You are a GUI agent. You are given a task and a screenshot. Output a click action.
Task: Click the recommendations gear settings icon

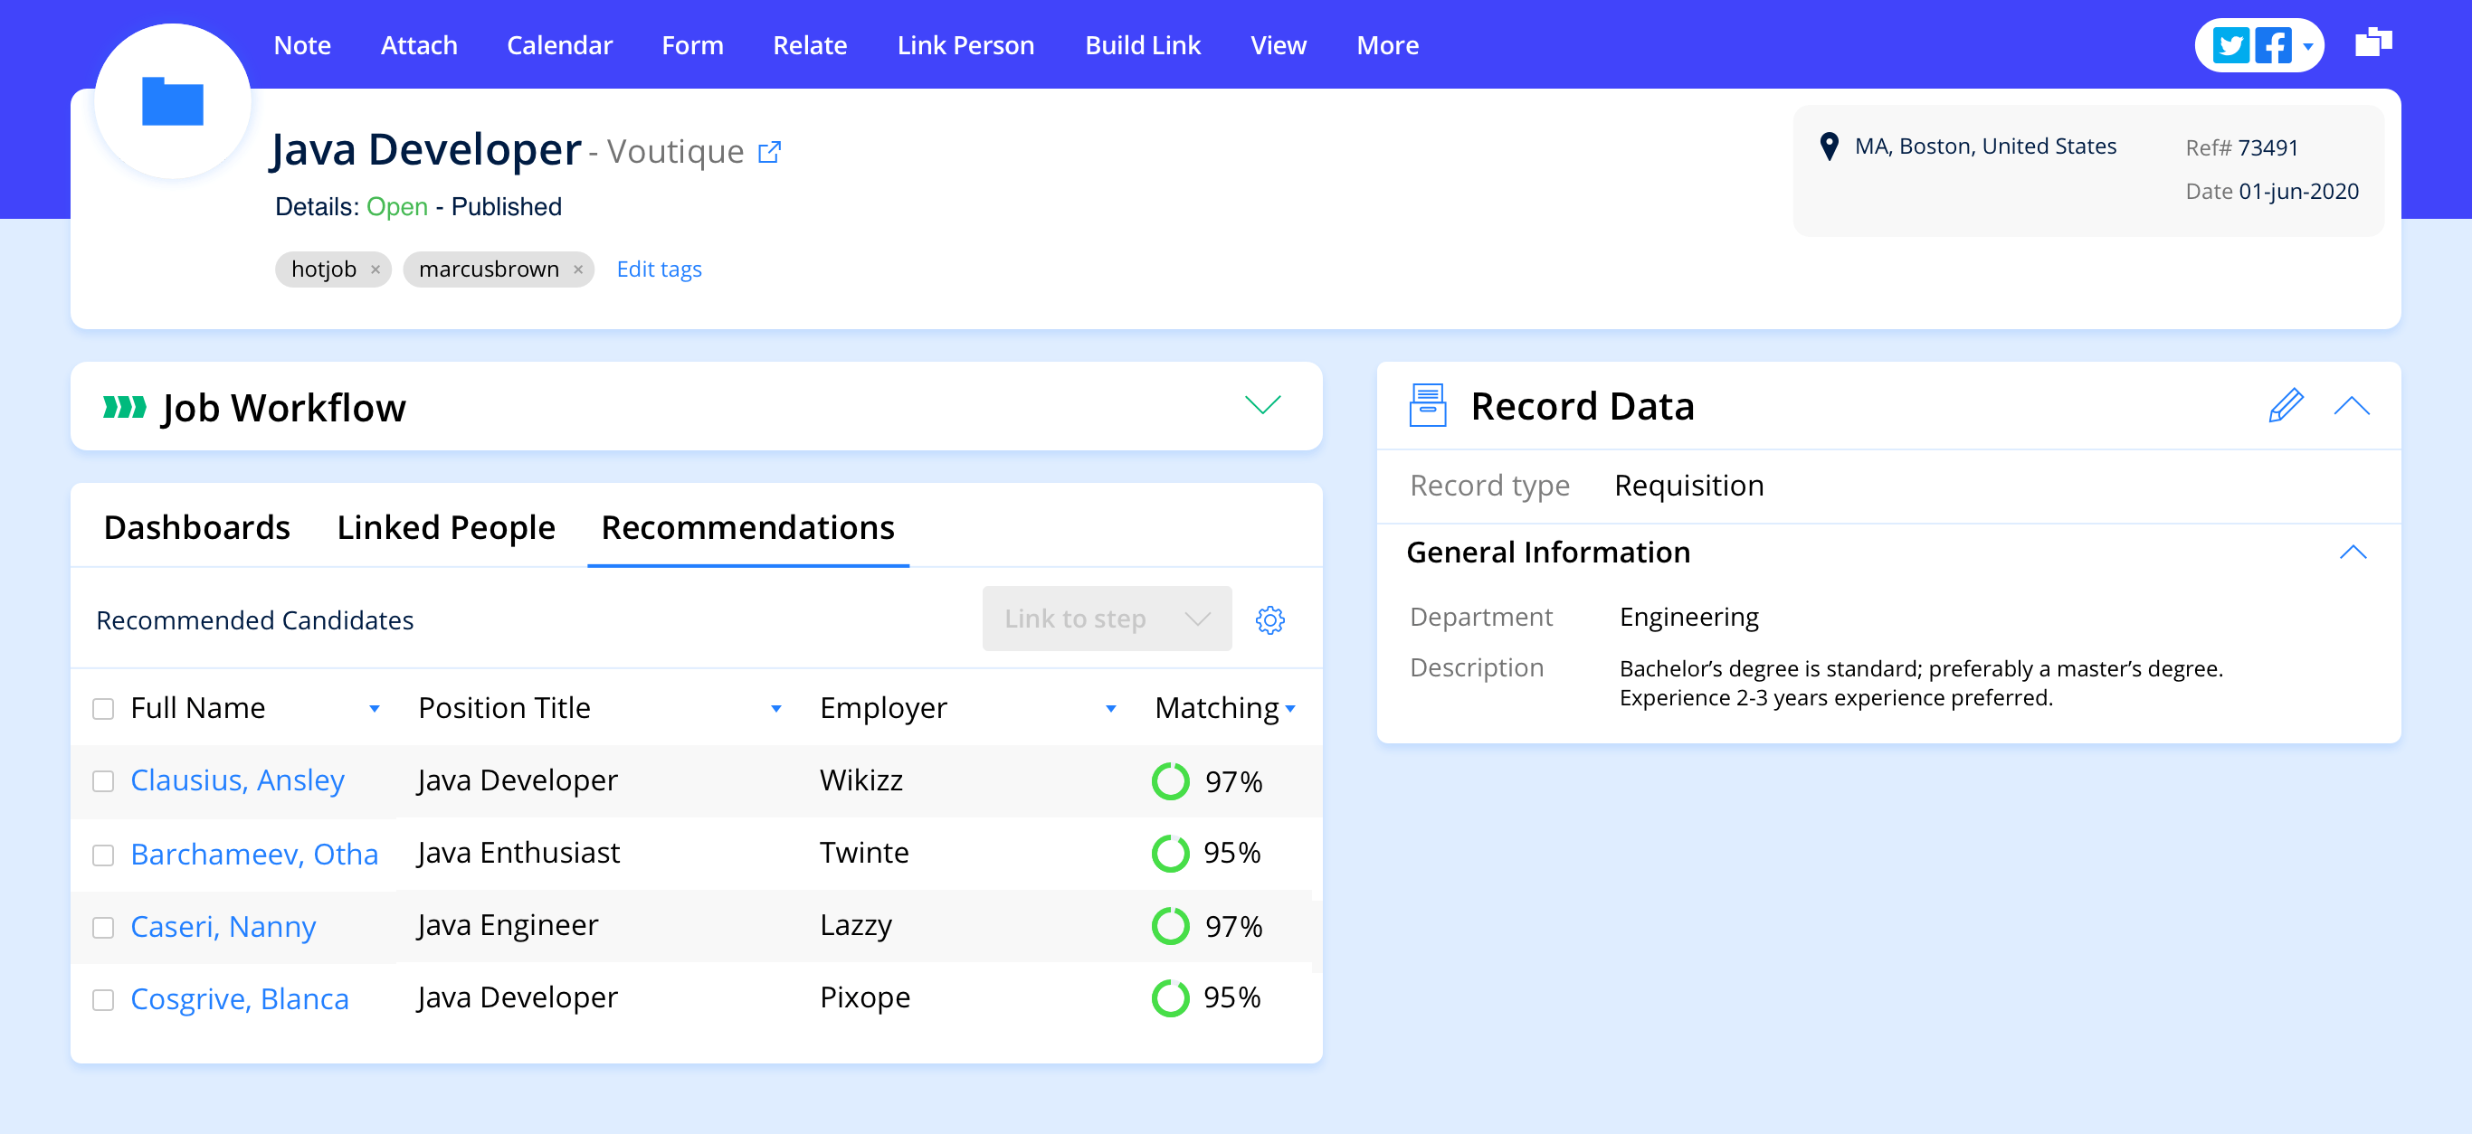coord(1270,620)
